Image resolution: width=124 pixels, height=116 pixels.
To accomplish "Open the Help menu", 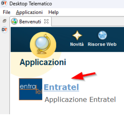I will click(53, 12).
